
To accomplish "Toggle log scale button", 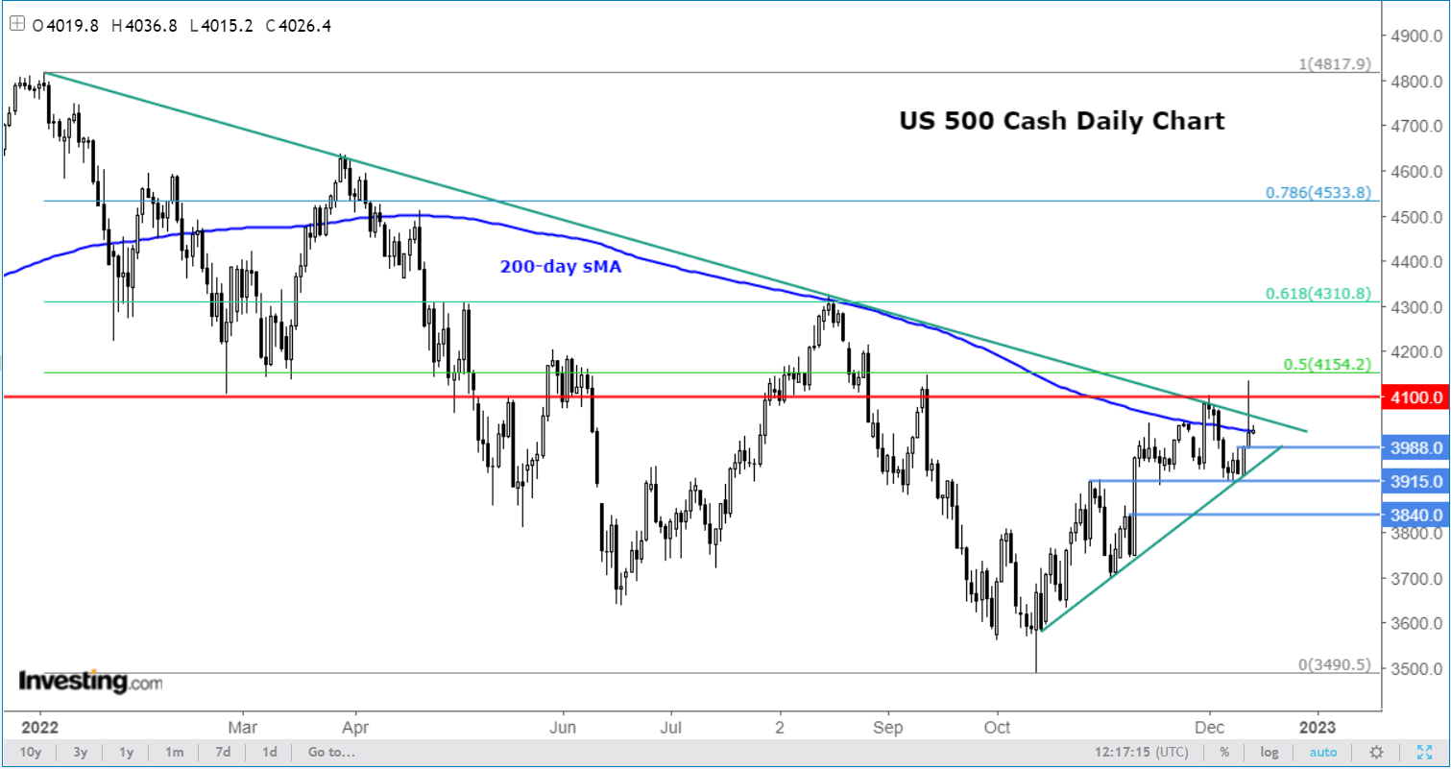I will pos(1269,752).
